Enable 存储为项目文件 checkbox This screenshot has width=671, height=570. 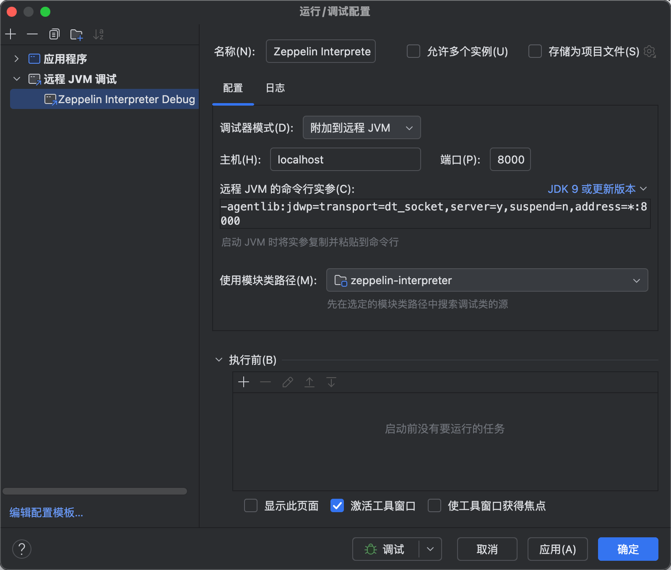point(535,51)
